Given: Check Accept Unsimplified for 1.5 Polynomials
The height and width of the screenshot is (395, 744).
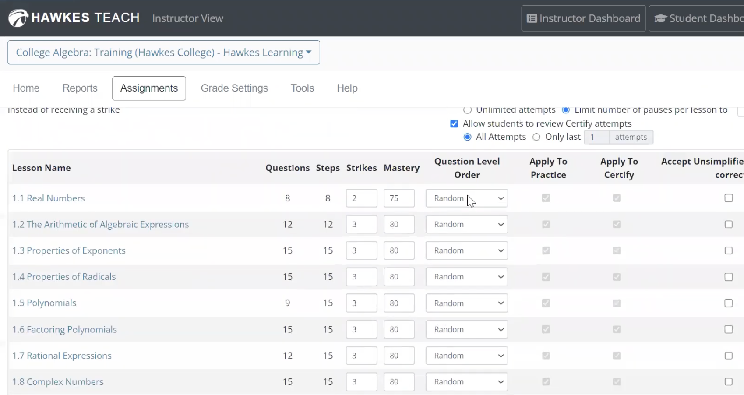Looking at the screenshot, I should [x=729, y=303].
